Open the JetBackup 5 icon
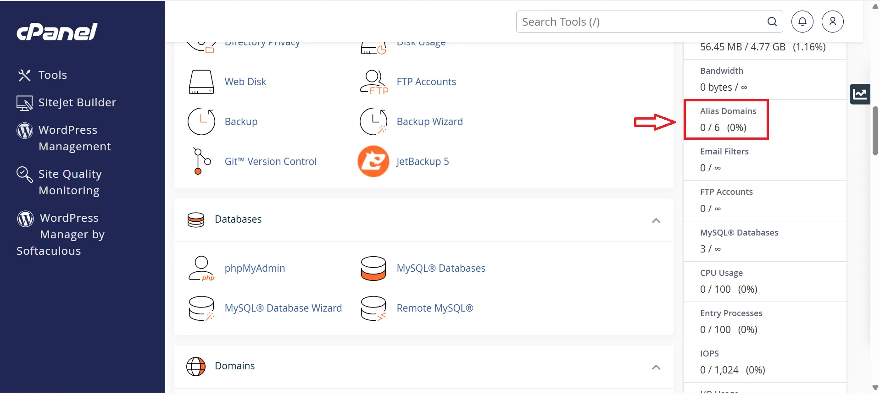The height and width of the screenshot is (395, 880). (x=373, y=161)
